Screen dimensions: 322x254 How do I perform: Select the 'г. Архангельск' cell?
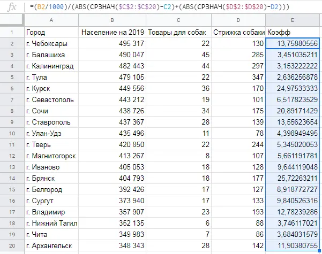(51, 245)
